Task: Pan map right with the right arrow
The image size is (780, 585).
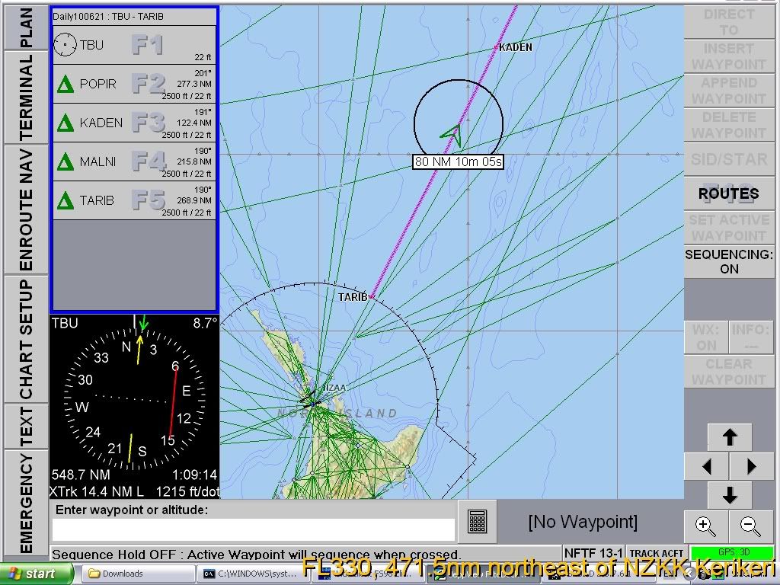Action: [x=751, y=466]
